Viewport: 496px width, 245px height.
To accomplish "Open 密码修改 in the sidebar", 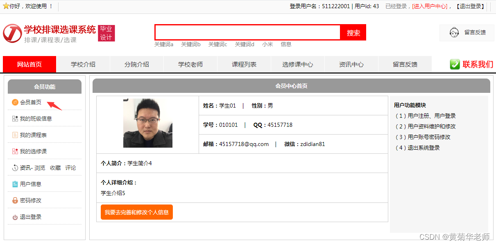I will [x=31, y=200].
